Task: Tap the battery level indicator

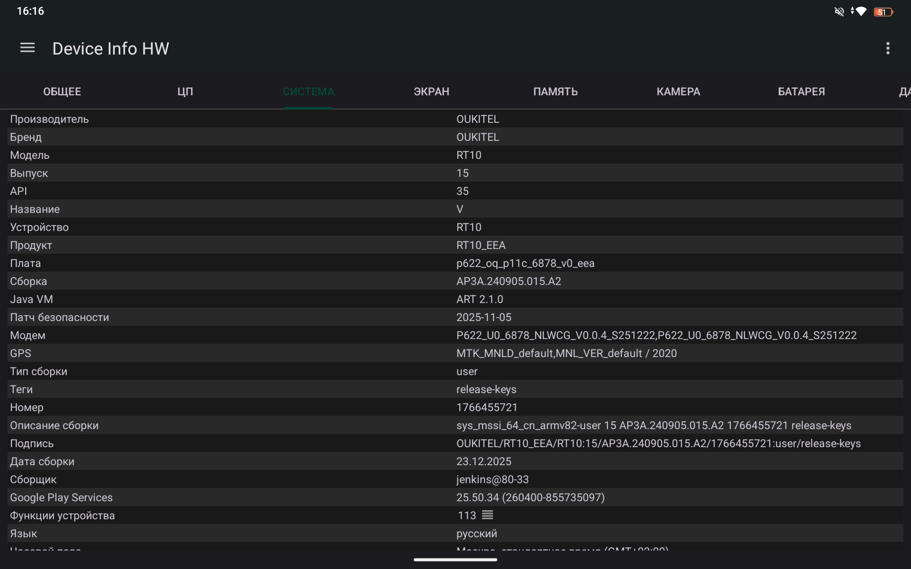Action: tap(883, 12)
